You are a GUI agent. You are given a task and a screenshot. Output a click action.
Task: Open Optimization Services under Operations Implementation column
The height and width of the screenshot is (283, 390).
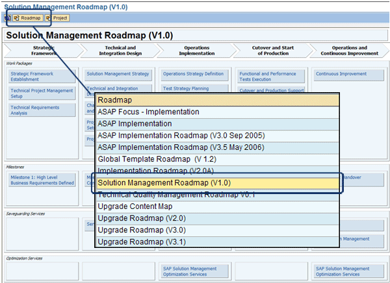194,271
